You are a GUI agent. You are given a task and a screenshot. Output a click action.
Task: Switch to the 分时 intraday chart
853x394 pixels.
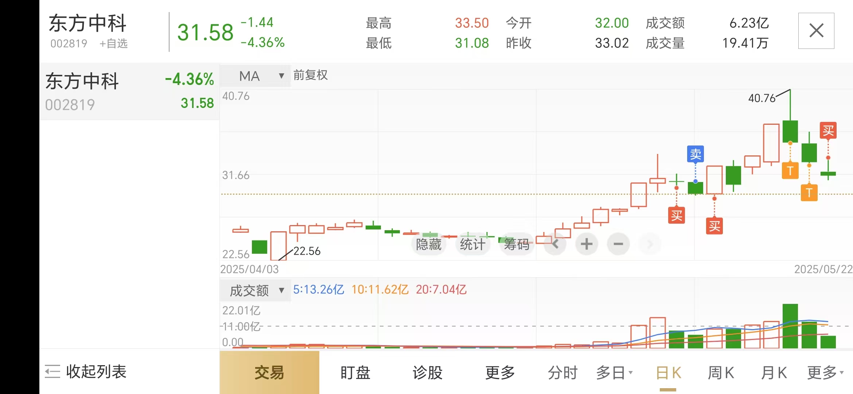[x=563, y=372]
